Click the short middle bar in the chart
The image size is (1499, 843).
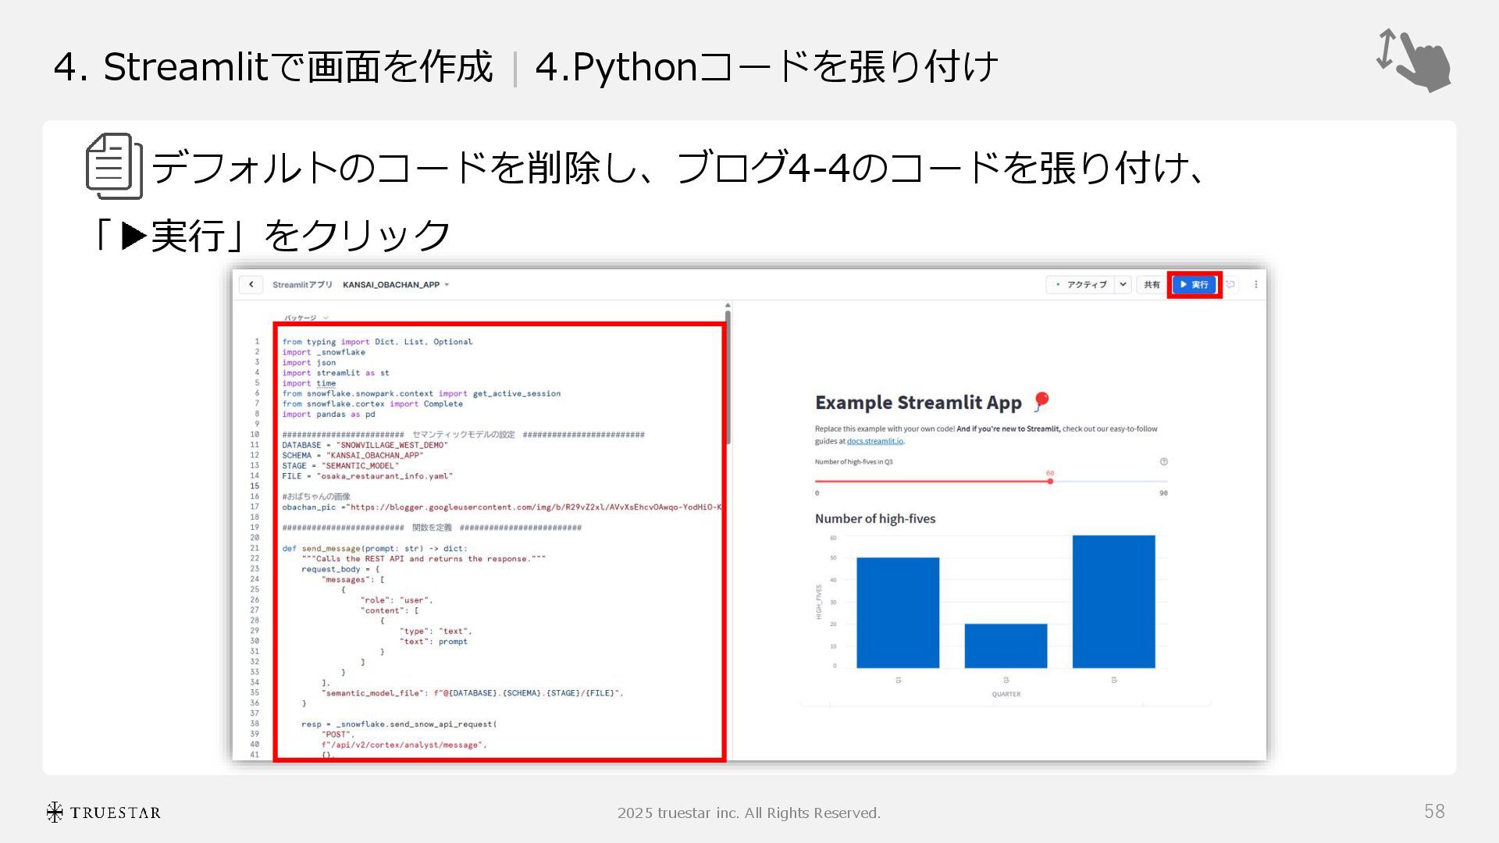[x=1006, y=646]
